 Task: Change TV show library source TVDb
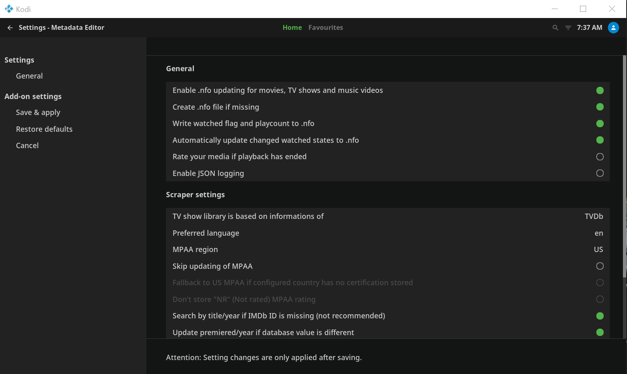[593, 216]
